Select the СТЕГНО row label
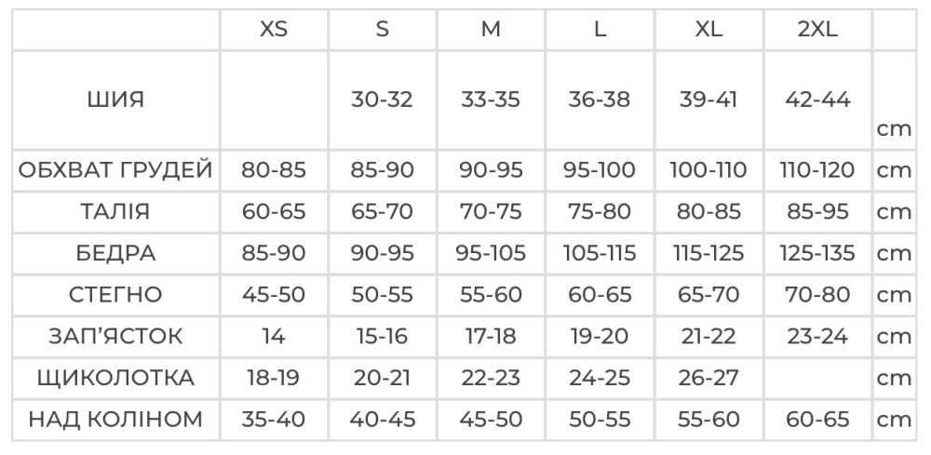Image resolution: width=931 pixels, height=455 pixels. [115, 295]
